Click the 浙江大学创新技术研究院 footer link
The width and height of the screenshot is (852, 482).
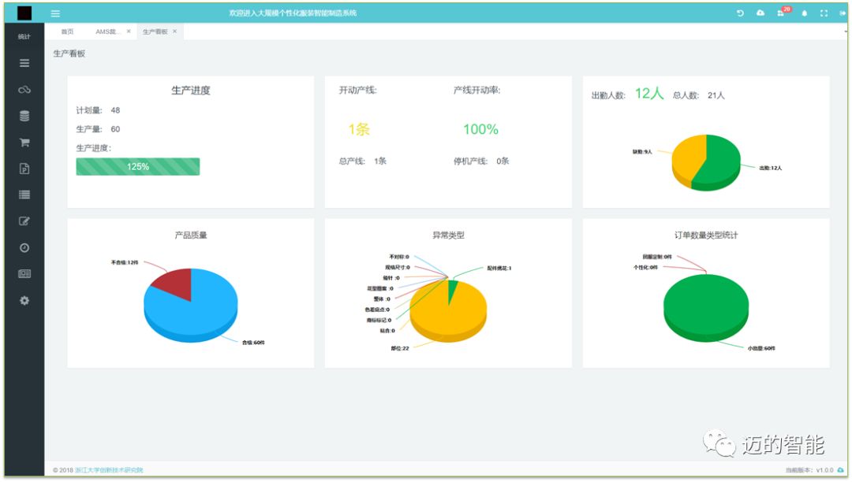tap(109, 470)
